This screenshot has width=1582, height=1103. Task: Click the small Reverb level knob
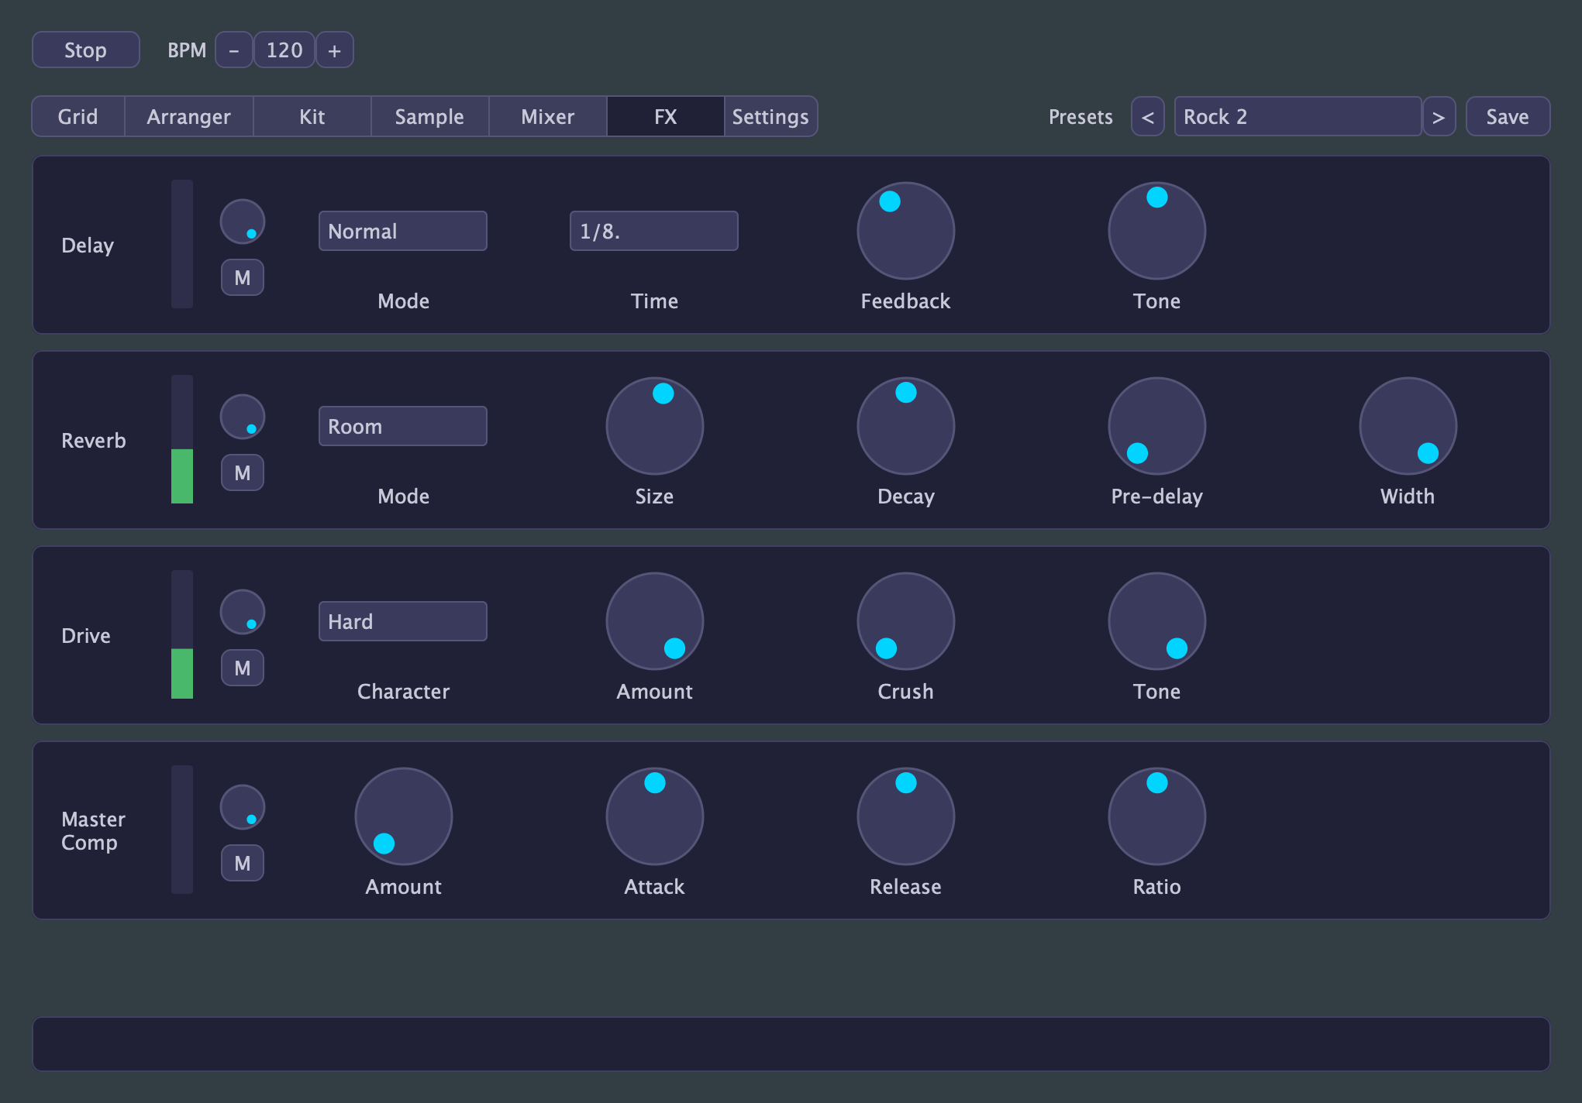[x=243, y=417]
